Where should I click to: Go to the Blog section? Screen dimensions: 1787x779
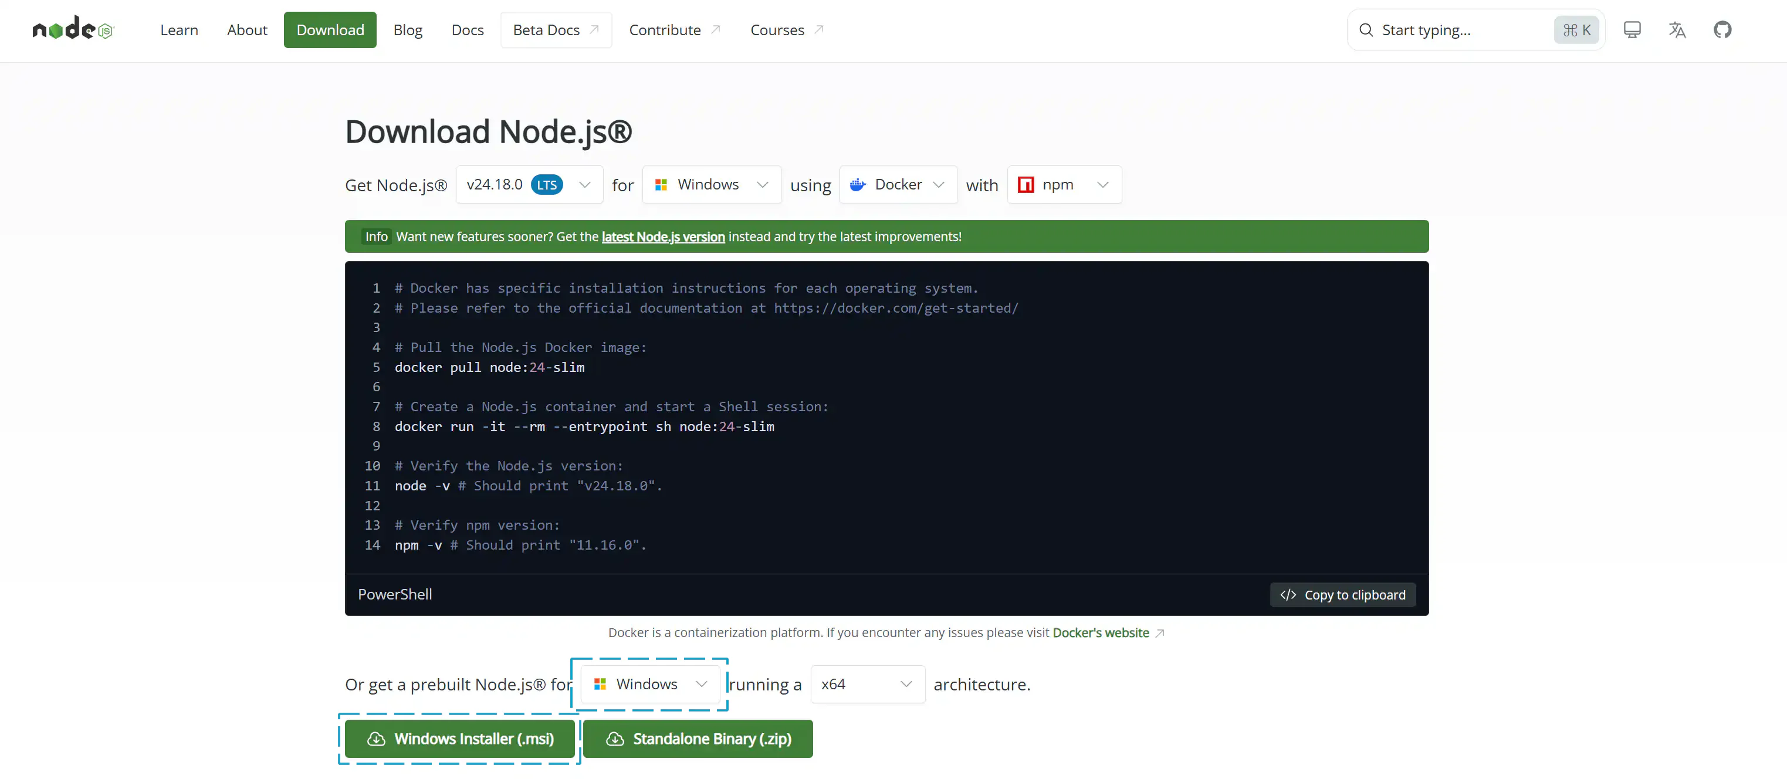408,30
